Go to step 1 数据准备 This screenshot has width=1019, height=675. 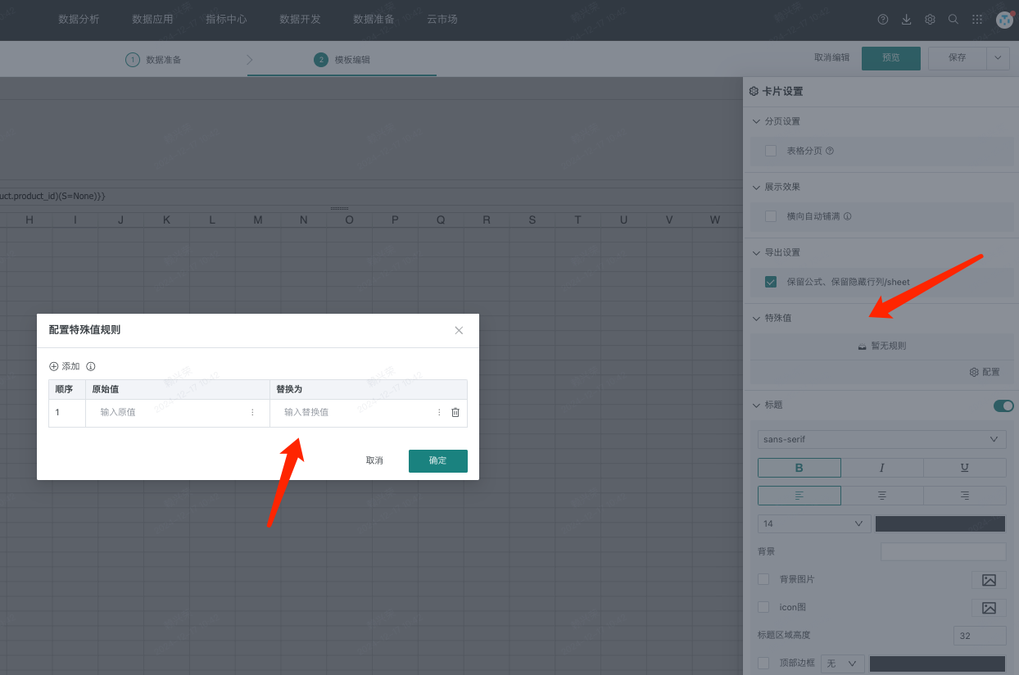tap(154, 60)
